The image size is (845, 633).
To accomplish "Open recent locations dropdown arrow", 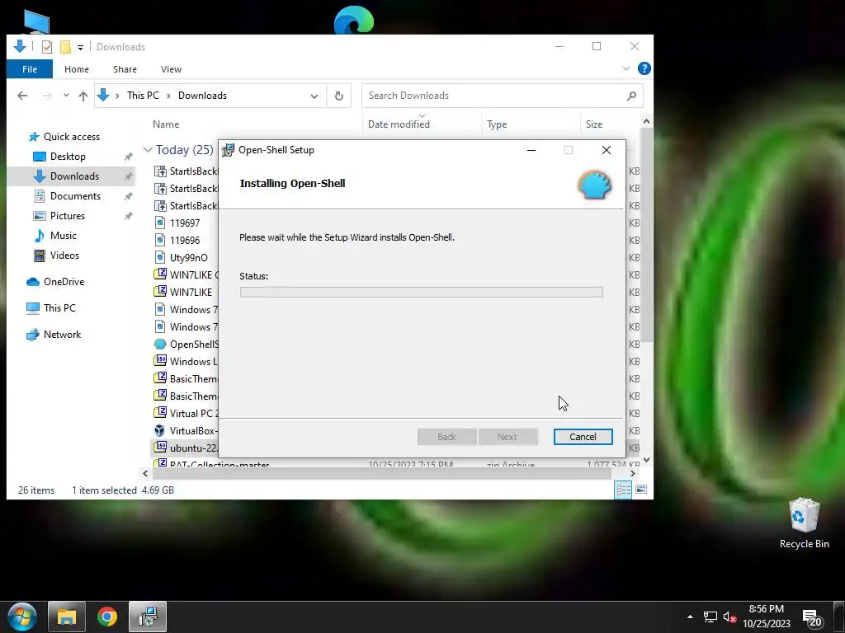I will point(66,96).
